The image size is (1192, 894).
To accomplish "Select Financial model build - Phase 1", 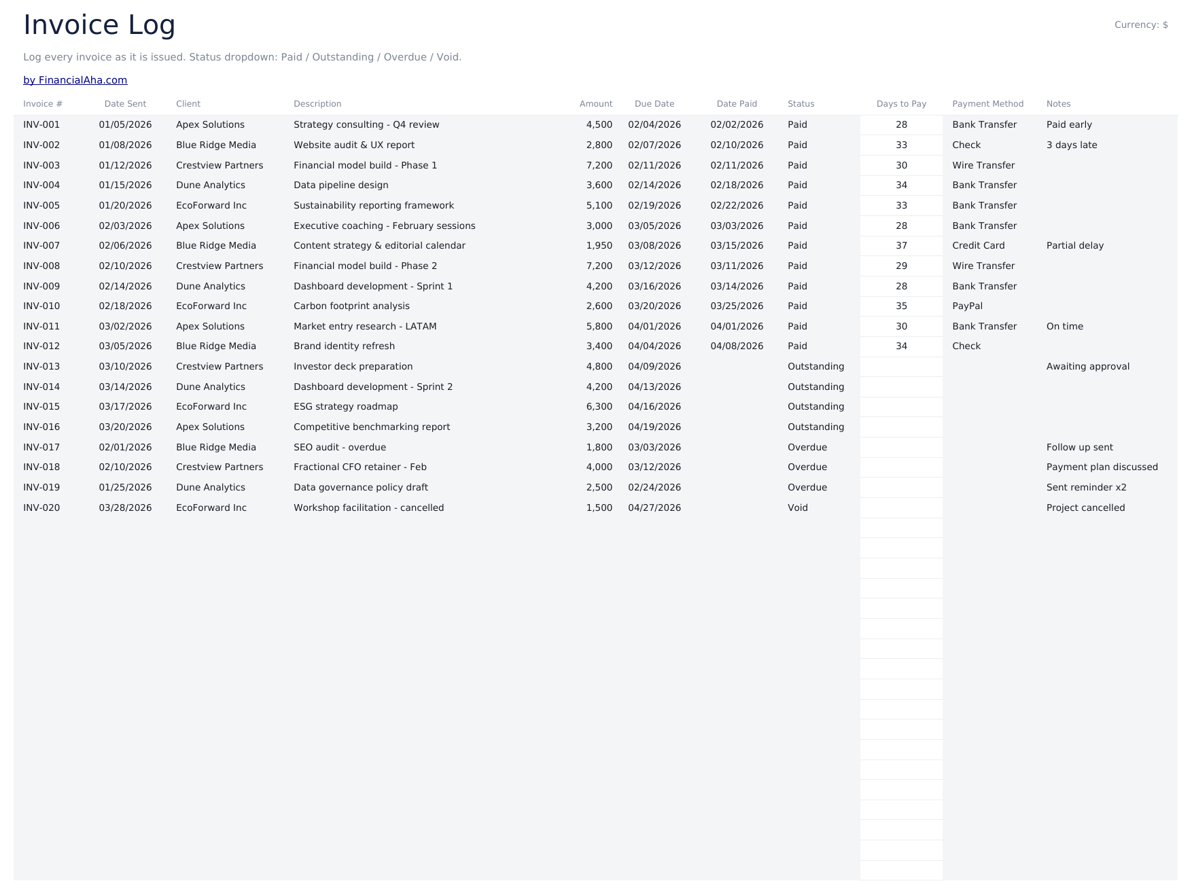I will (366, 166).
